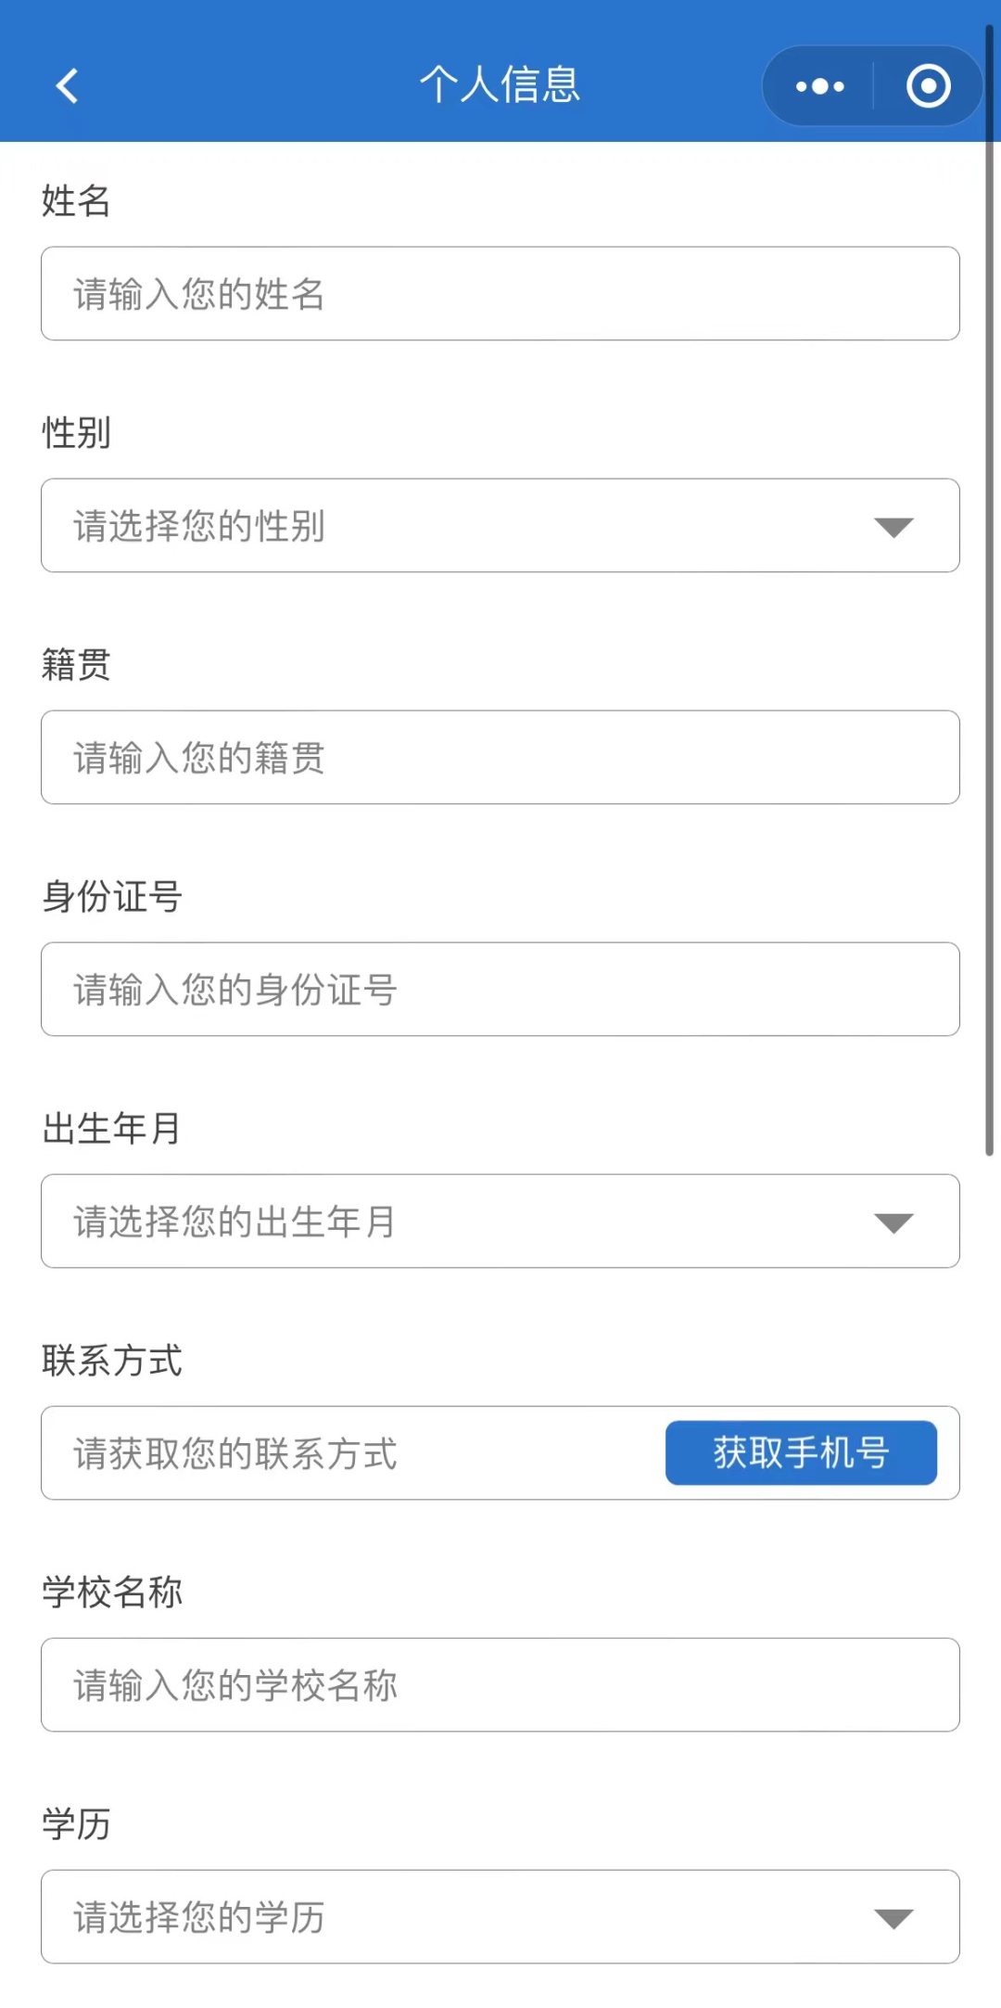
Task: Click the 姓名 input field
Action: tap(500, 293)
